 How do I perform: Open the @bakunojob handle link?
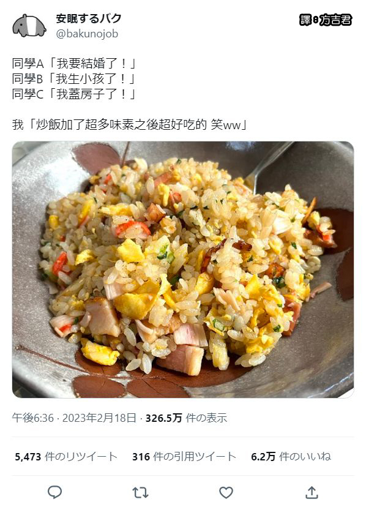[87, 34]
